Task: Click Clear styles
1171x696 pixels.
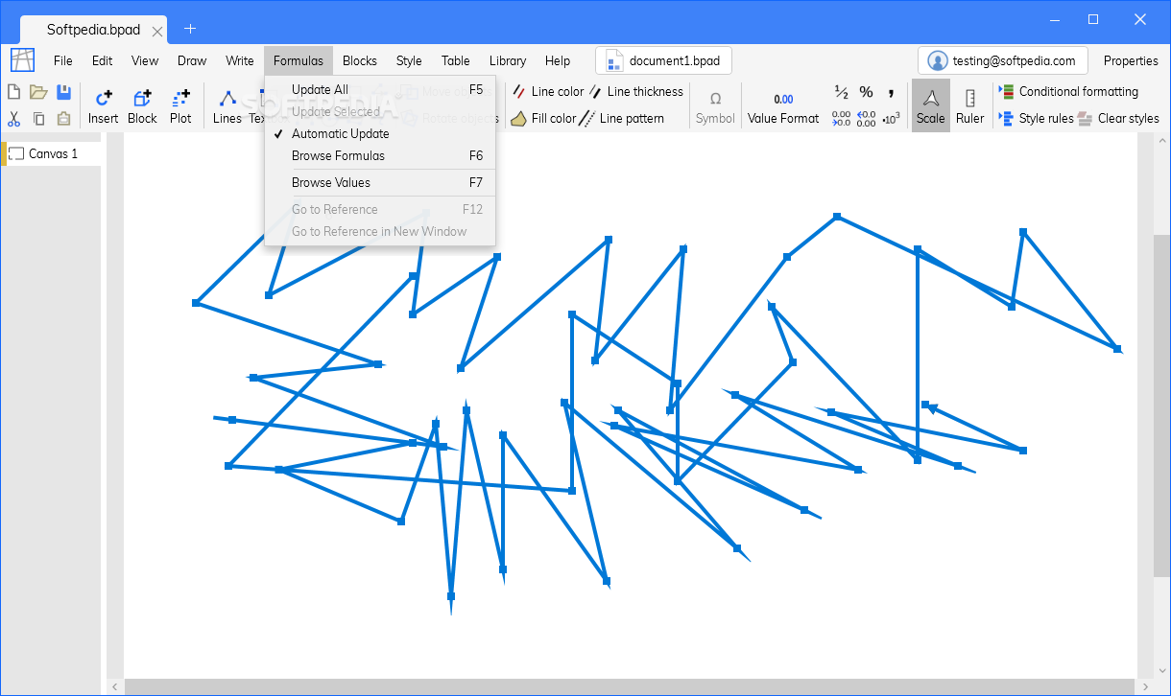Action: 1118,119
